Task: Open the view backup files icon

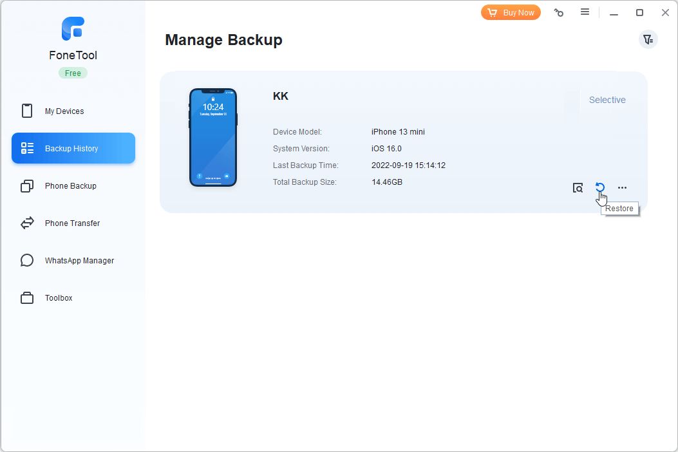Action: [578, 188]
